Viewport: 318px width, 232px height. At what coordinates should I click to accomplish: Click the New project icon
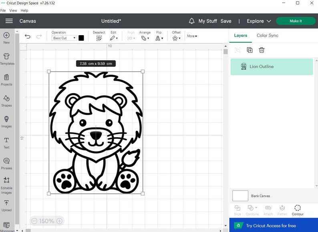[6, 35]
